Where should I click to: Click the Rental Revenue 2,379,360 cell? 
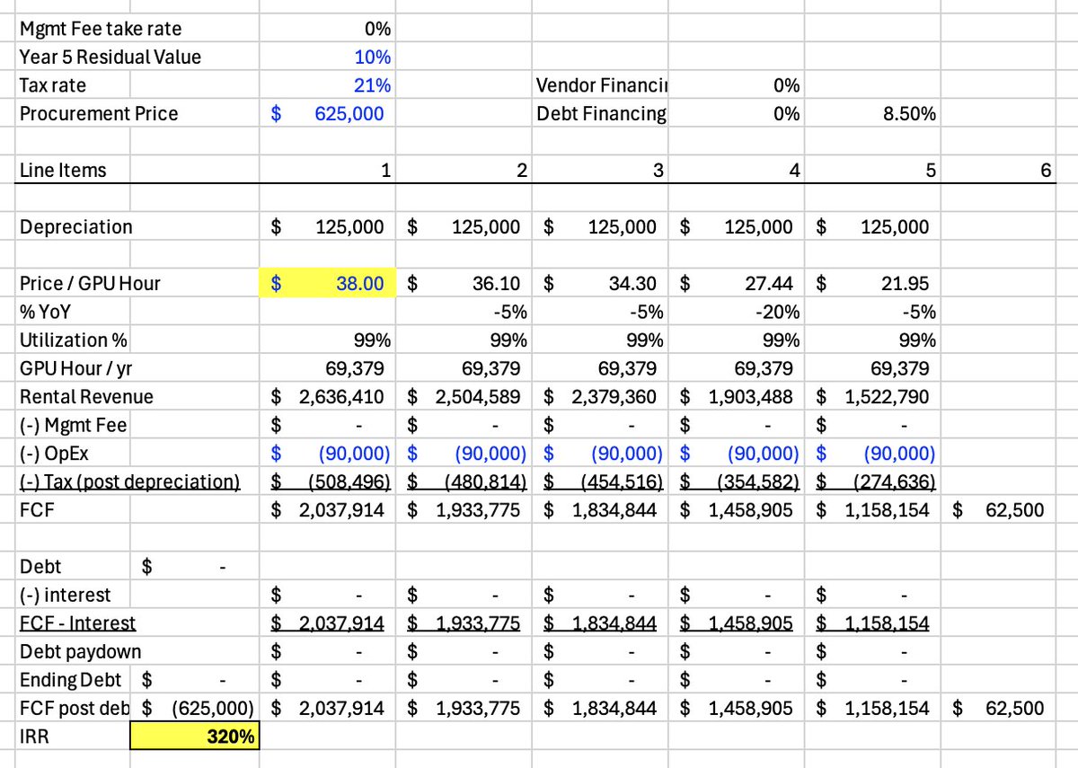[600, 396]
